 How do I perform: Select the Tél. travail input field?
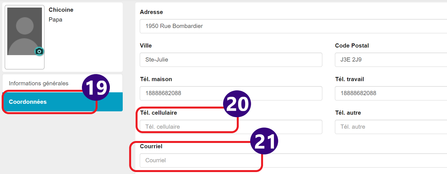391,93
